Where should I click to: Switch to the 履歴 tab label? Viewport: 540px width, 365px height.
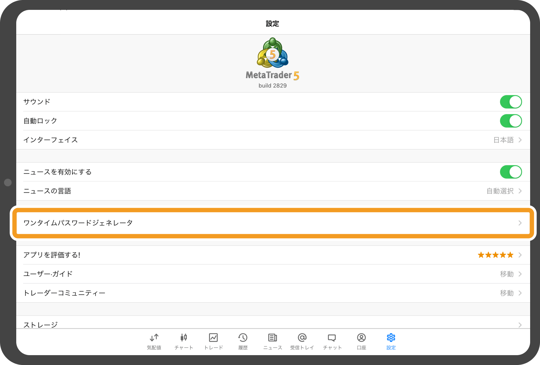(x=243, y=348)
